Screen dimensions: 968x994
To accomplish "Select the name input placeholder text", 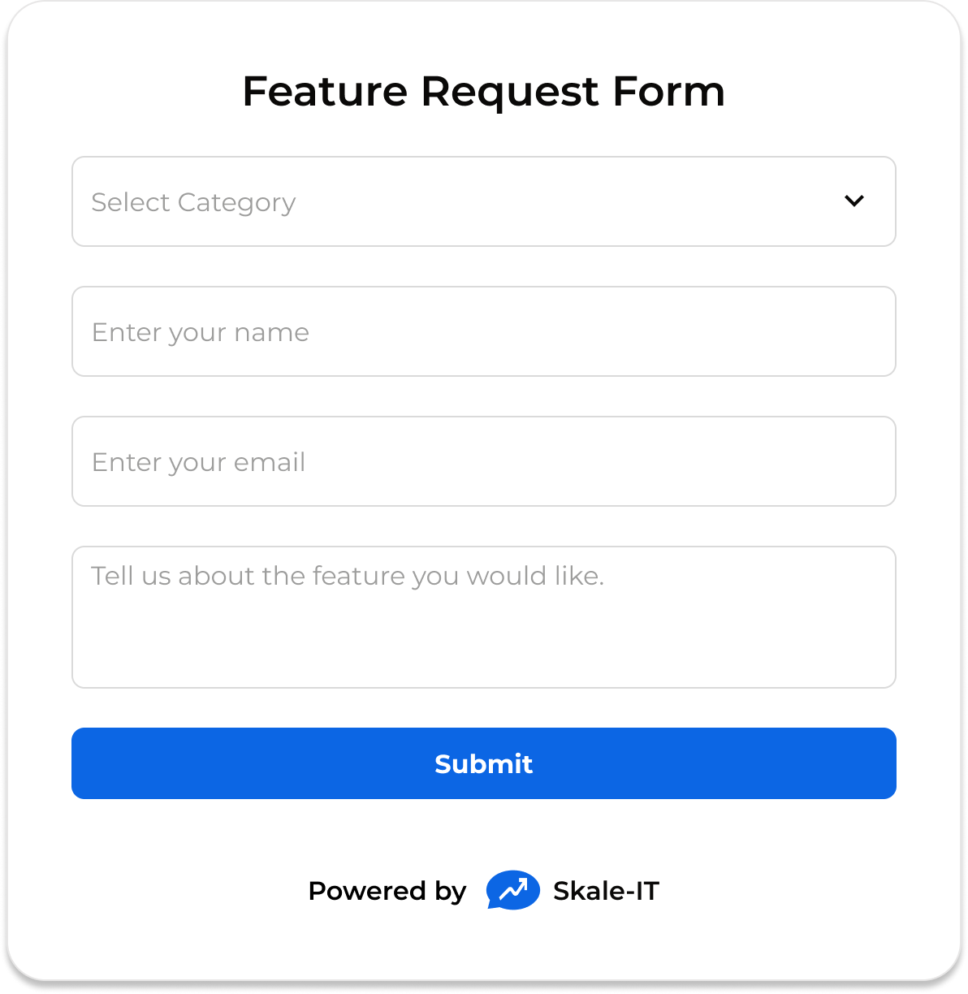I will pyautogui.click(x=200, y=331).
